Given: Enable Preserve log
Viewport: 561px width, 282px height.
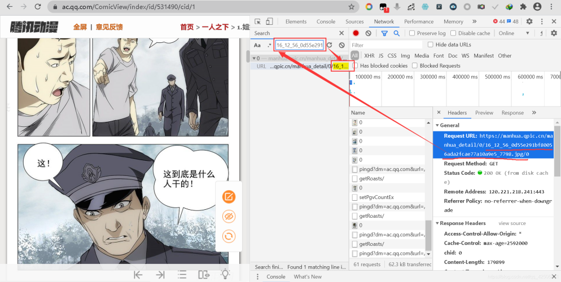Looking at the screenshot, I should point(412,33).
